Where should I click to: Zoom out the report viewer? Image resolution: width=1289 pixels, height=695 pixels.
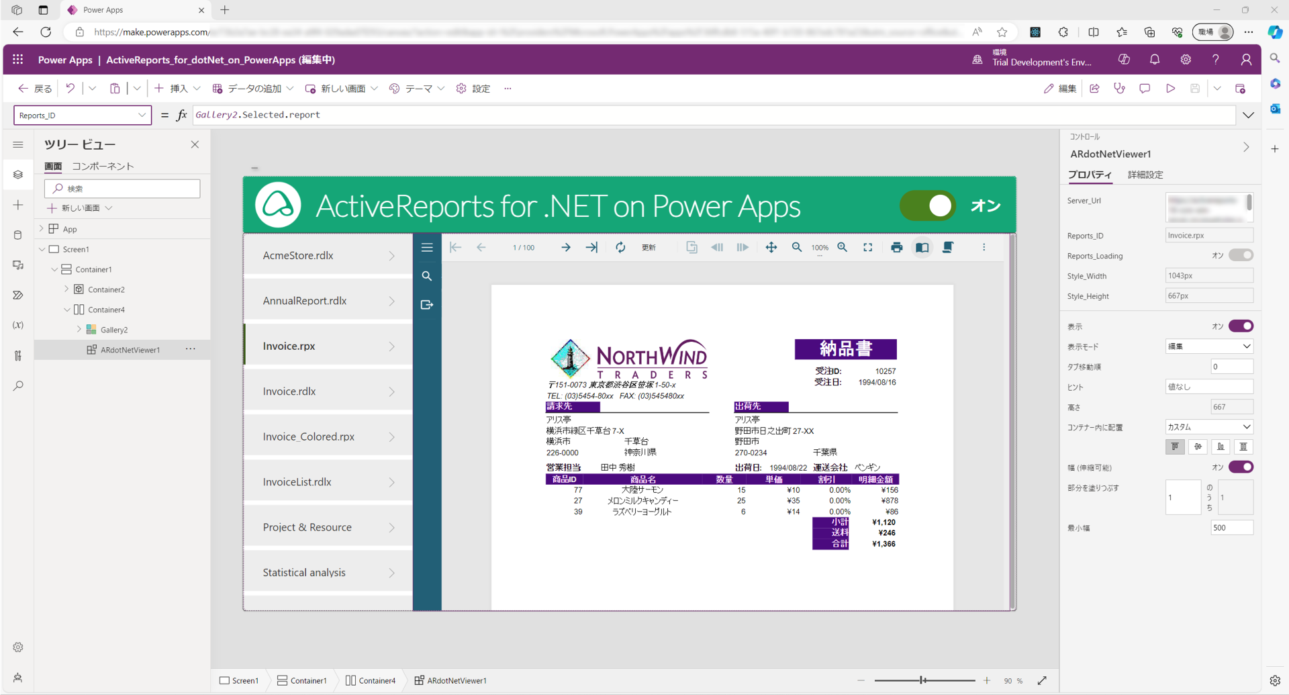(797, 247)
